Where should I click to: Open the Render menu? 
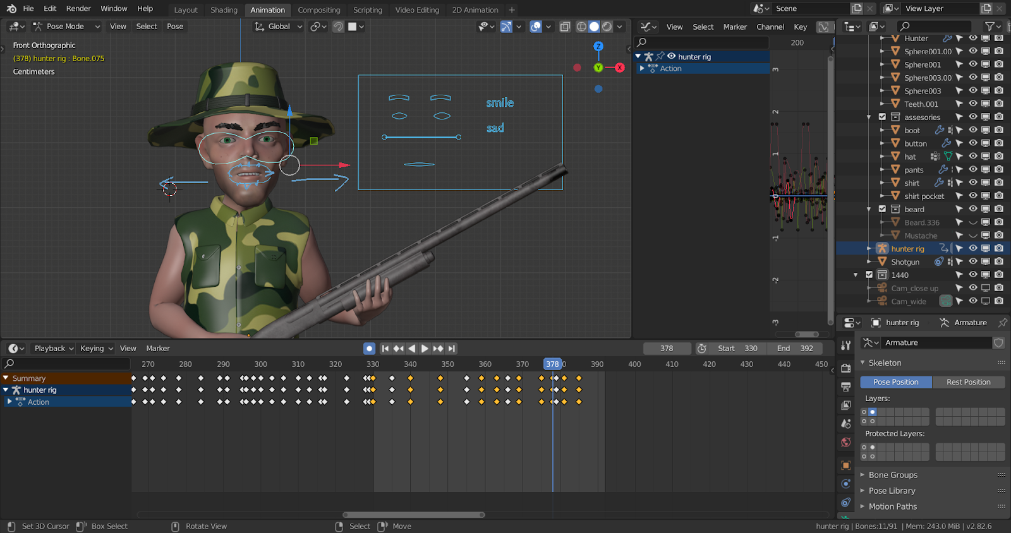click(78, 9)
